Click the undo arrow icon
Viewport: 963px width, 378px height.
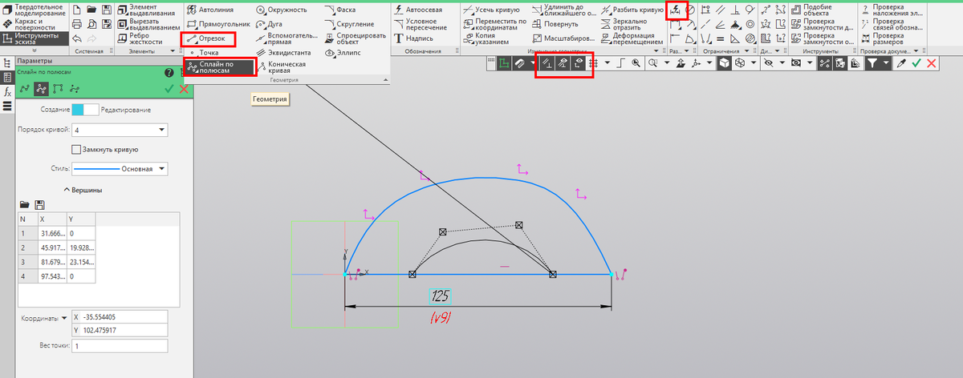coord(77,38)
